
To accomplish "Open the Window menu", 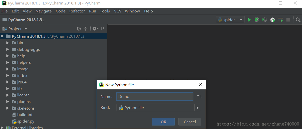I will point(132,11).
